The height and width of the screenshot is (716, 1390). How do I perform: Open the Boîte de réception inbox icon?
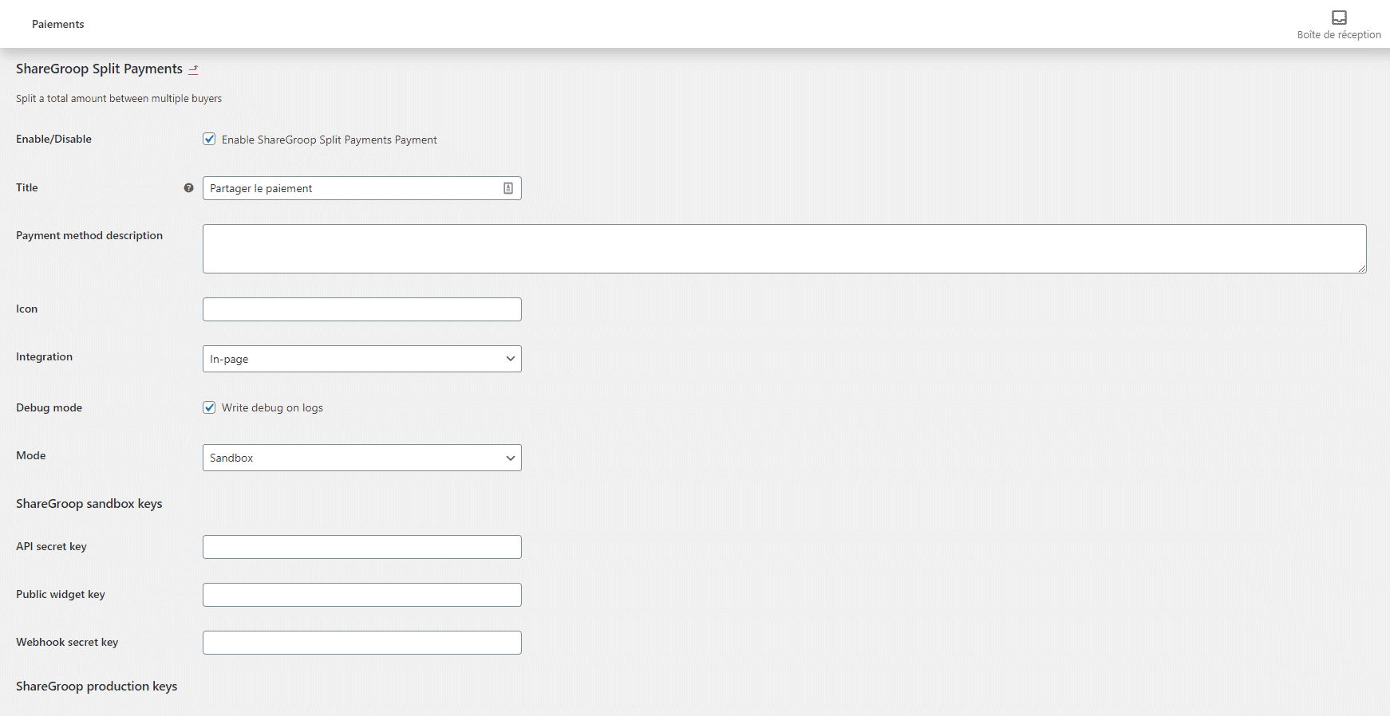[x=1339, y=18]
